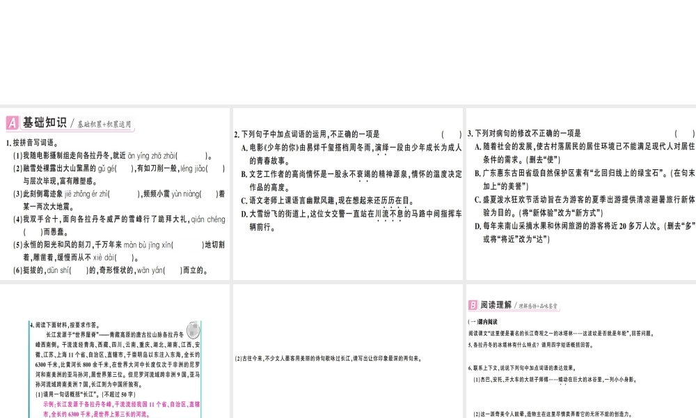Click the question stem "2.下列句子中加点词语的运用"
The width and height of the screenshot is (696, 418).
click(x=307, y=134)
